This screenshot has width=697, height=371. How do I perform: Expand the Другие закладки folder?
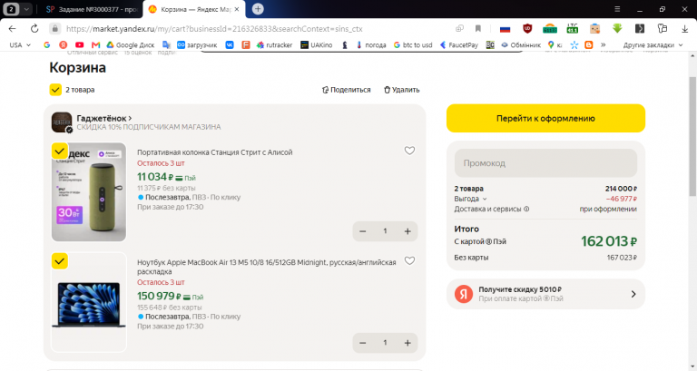(x=653, y=44)
